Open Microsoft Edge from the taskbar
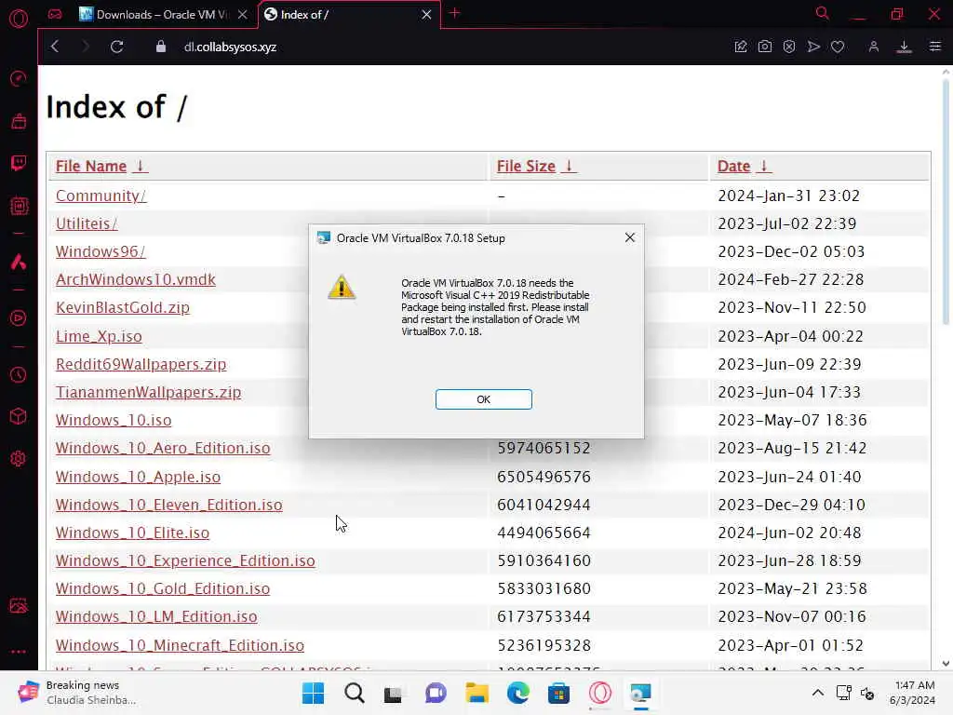The height and width of the screenshot is (715, 953). 517,693
